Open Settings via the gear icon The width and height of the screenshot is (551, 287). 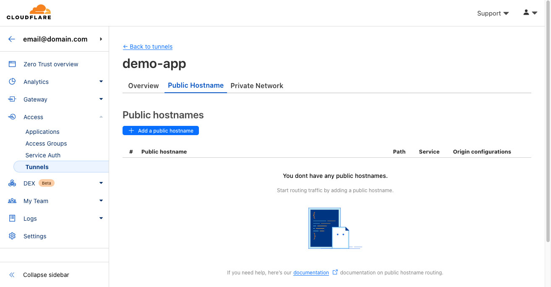pyautogui.click(x=12, y=236)
